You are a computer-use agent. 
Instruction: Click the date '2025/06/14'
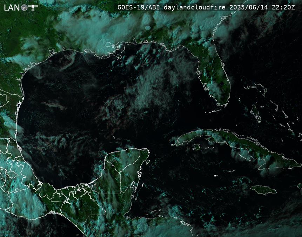pos(249,7)
